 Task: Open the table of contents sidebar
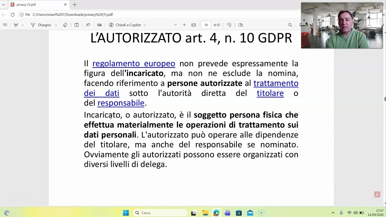(5, 25)
